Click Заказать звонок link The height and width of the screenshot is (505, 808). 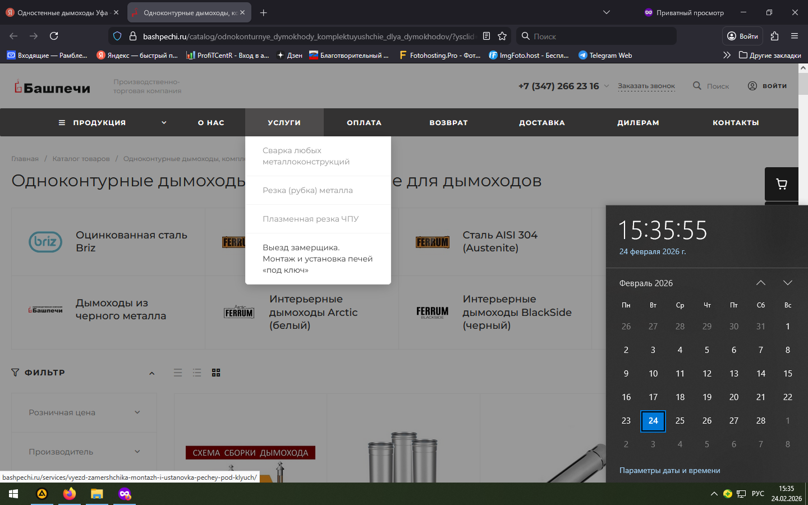coord(646,86)
